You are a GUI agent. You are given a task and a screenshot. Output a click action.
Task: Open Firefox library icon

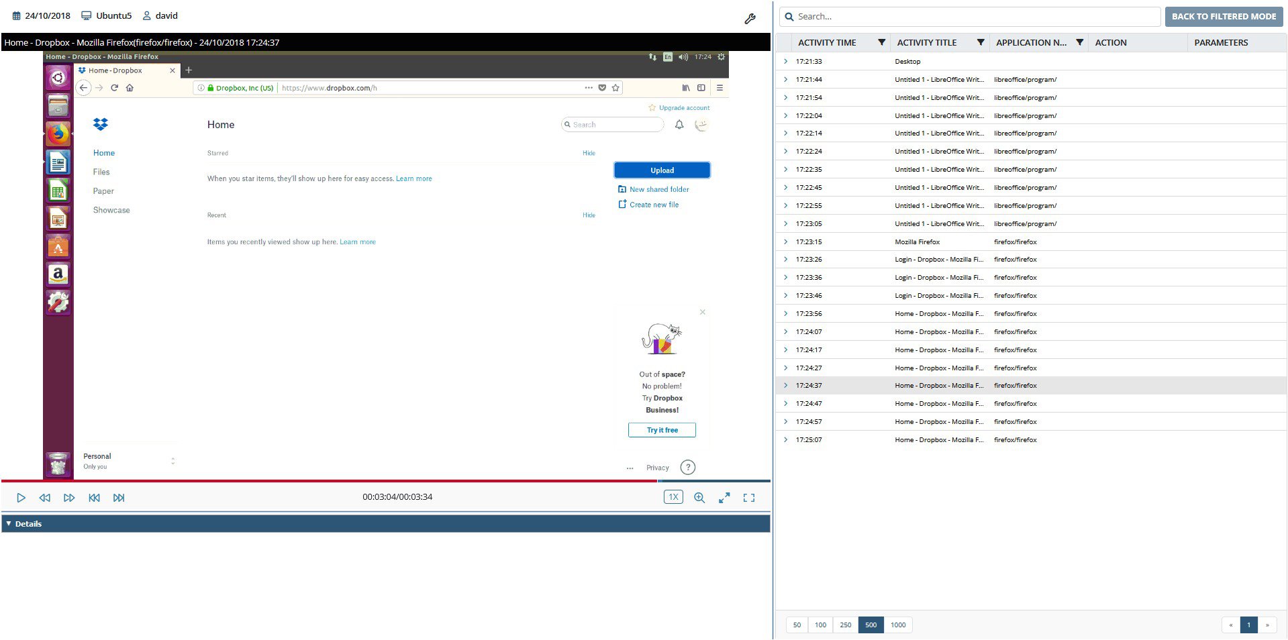(686, 88)
